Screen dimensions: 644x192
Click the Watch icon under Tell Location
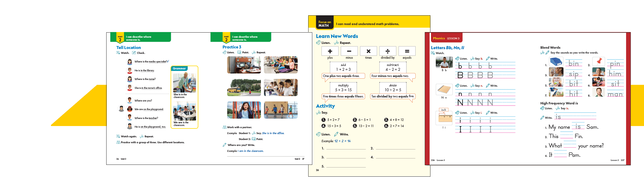tap(118, 53)
